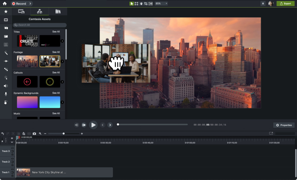Toggle visibility of Track 1
Viewport: 297px width, 180px height.
coord(12,169)
